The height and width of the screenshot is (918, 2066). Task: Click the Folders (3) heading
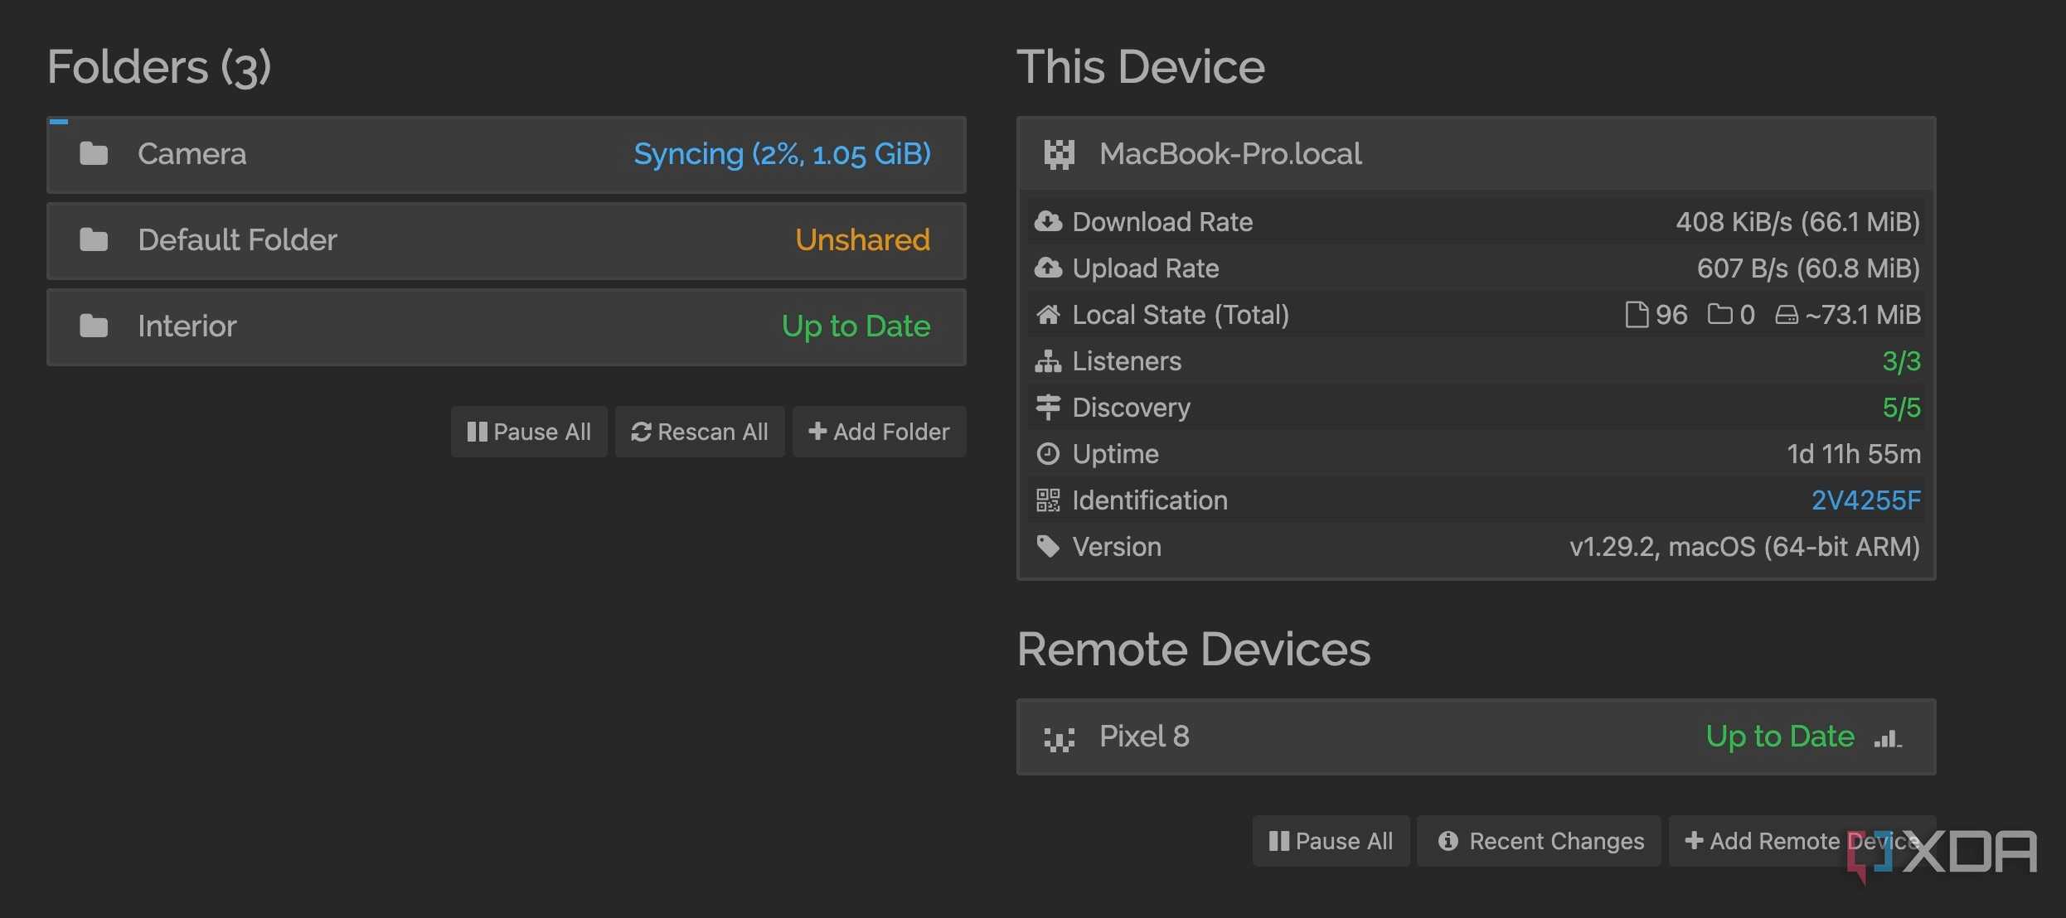coord(159,67)
